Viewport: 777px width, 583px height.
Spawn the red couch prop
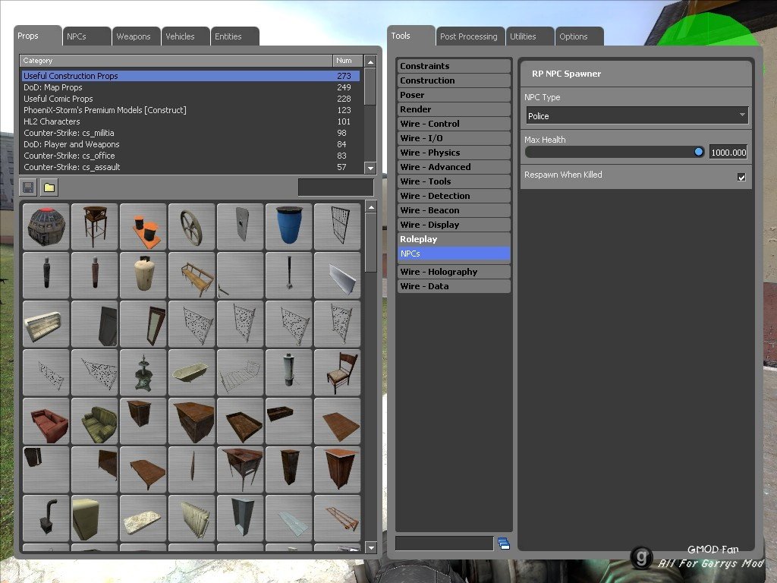[x=46, y=421]
